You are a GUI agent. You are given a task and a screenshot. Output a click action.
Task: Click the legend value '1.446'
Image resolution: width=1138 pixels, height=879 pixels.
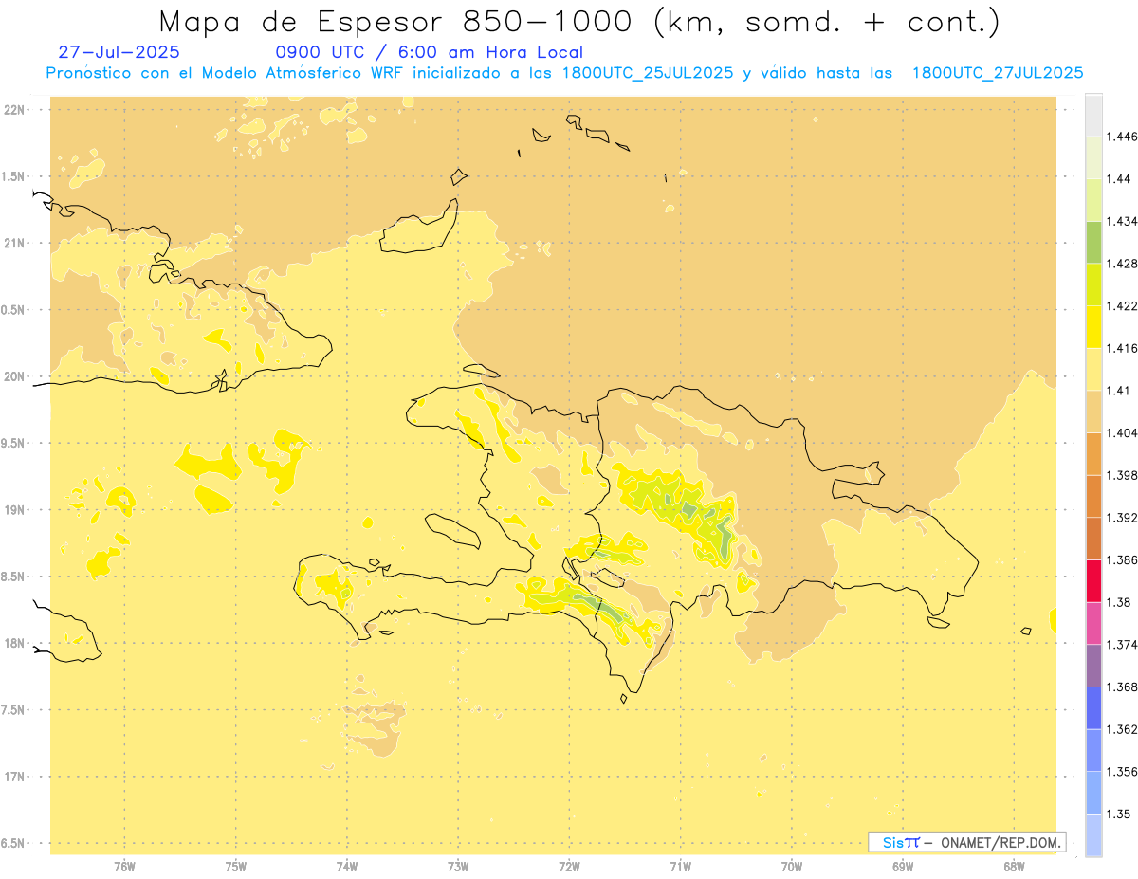[1122, 137]
